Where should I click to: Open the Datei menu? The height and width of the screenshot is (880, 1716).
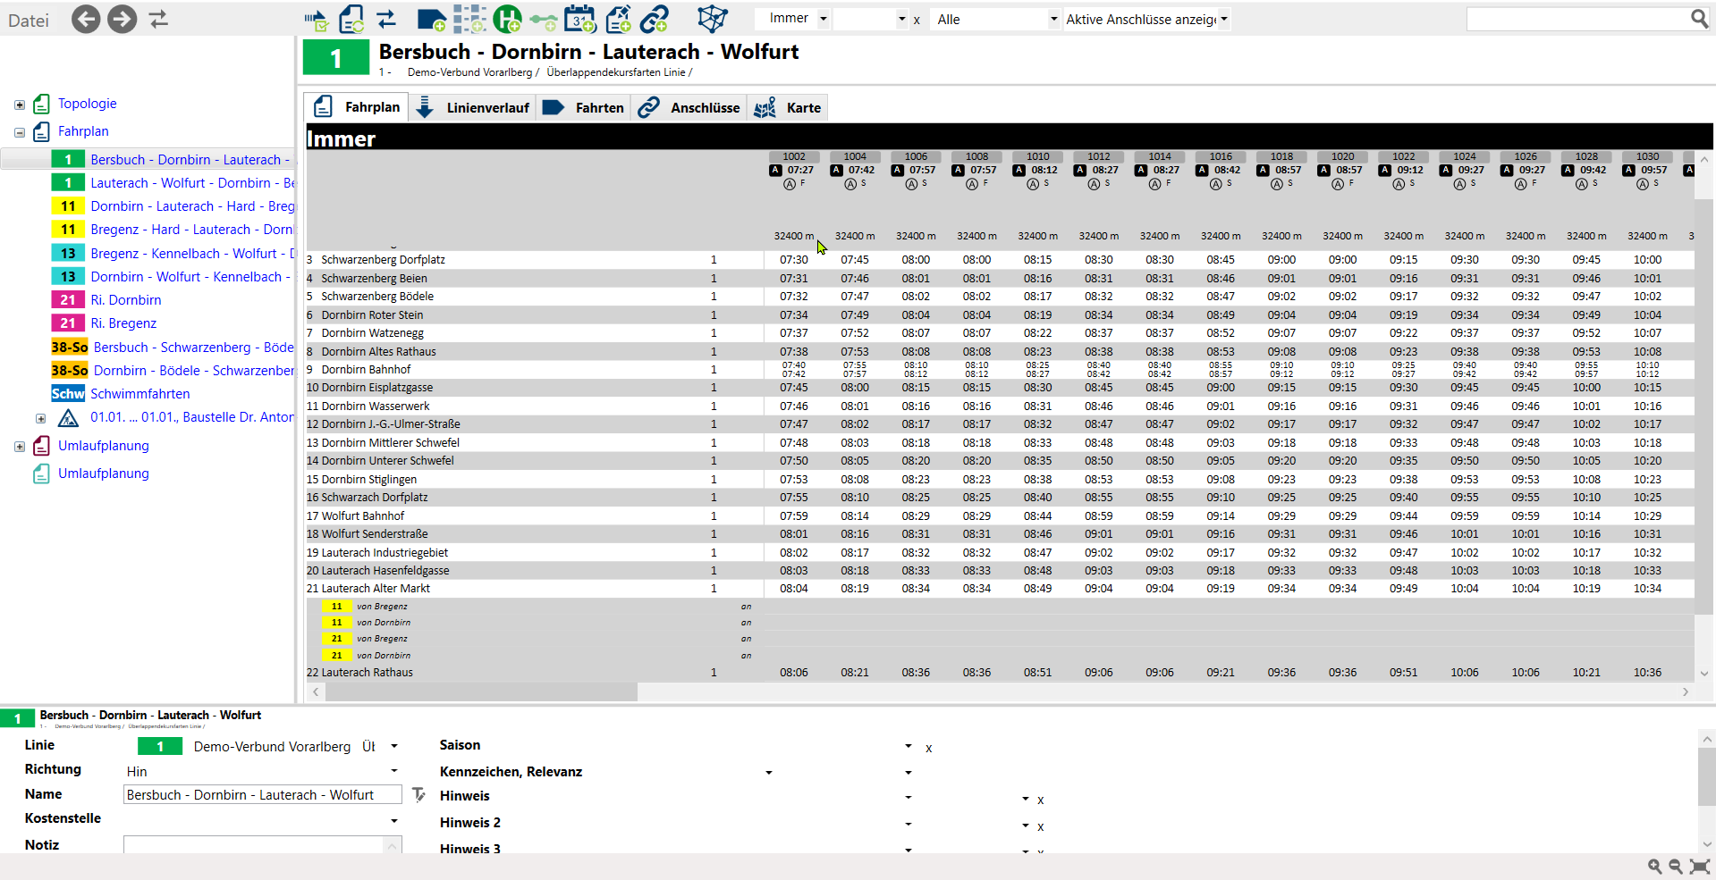coord(29,21)
